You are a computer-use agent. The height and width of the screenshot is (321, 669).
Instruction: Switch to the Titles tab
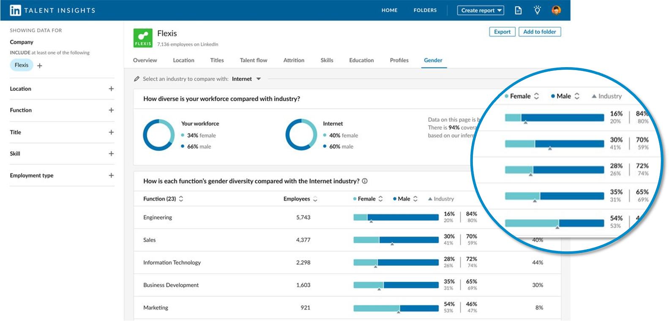tap(217, 60)
